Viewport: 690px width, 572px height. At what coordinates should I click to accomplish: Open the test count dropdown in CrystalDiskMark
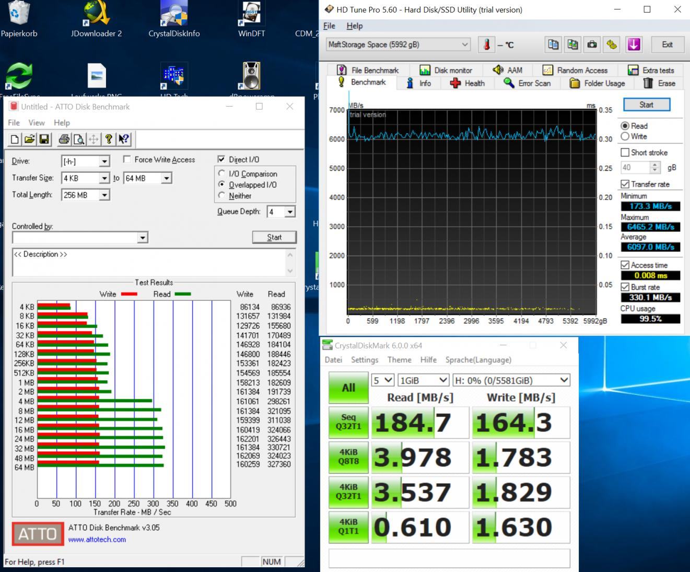(382, 380)
